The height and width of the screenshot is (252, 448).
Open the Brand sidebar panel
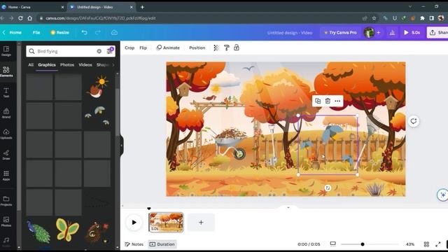6,113
